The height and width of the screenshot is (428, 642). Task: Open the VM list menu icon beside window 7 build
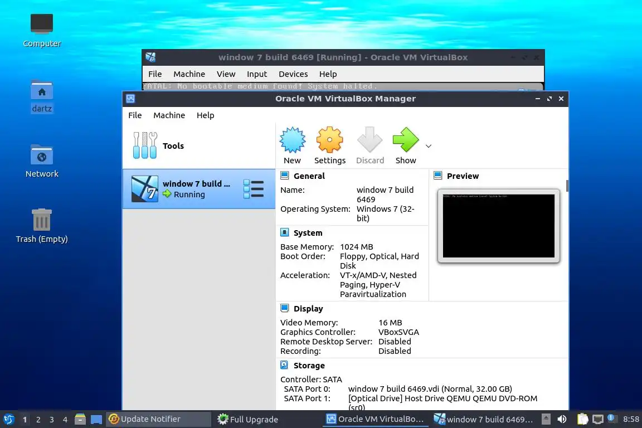tap(254, 189)
